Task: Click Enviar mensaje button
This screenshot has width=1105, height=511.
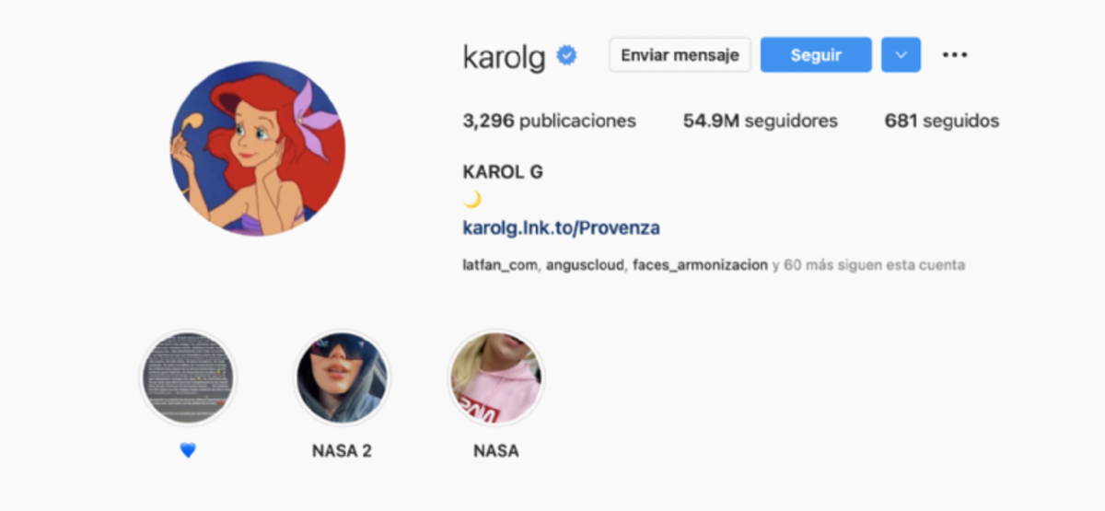Action: (x=680, y=55)
